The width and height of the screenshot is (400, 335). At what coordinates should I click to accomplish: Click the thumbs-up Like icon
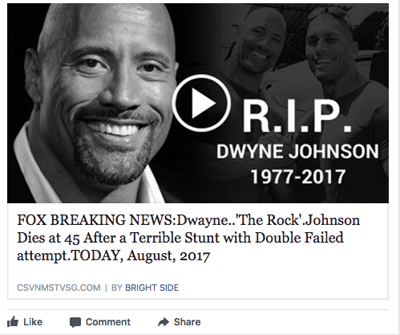pos(13,321)
